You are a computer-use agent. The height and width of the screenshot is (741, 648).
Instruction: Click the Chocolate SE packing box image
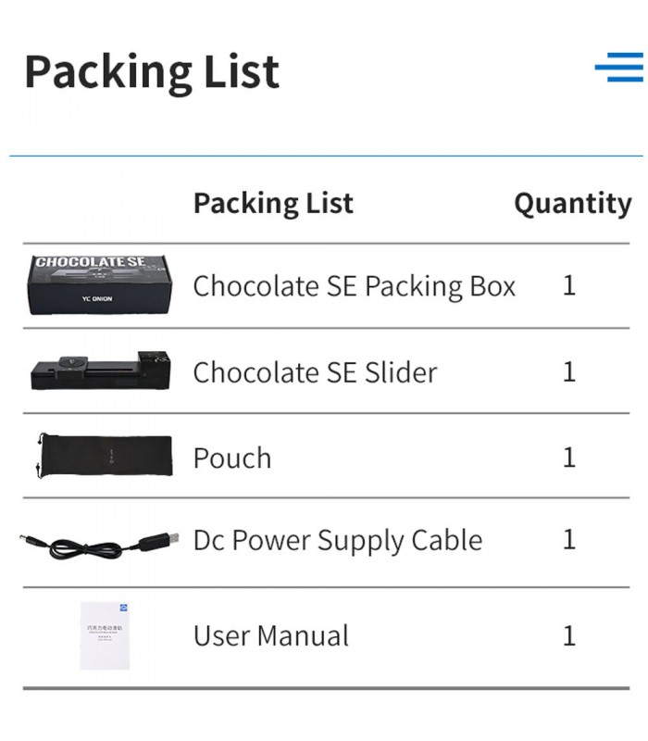coord(100,284)
